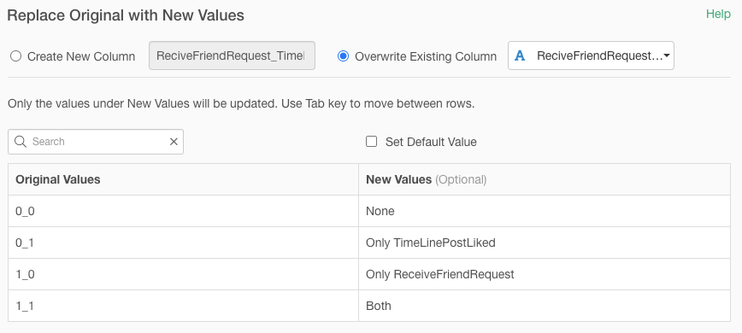The image size is (742, 333).
Task: Edit the 'None' new value cell
Action: tap(545, 211)
